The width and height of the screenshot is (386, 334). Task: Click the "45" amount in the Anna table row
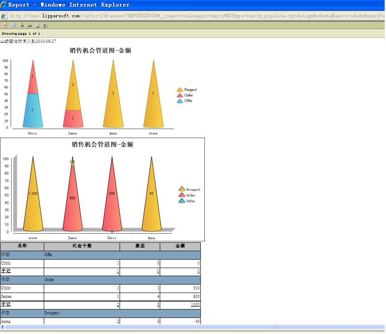point(198,321)
